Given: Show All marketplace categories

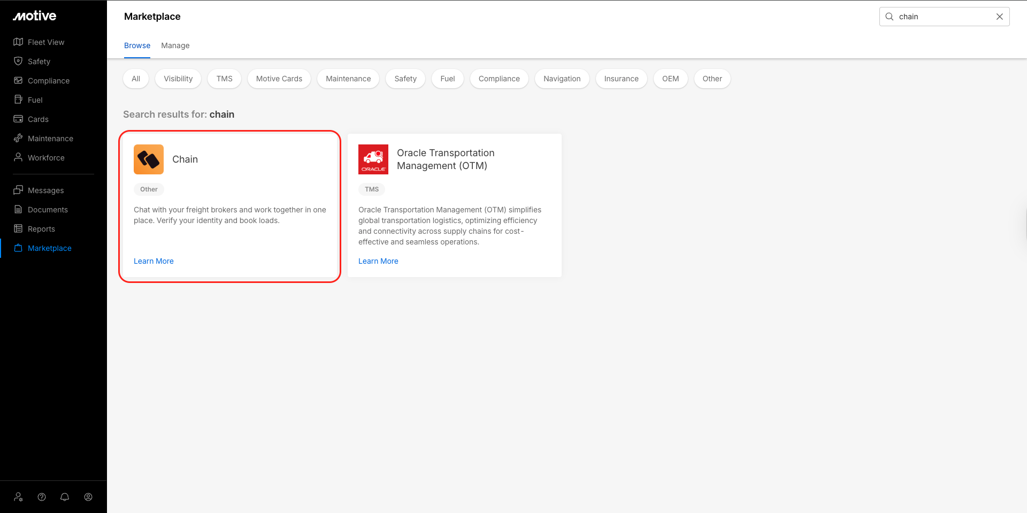Looking at the screenshot, I should pos(136,79).
